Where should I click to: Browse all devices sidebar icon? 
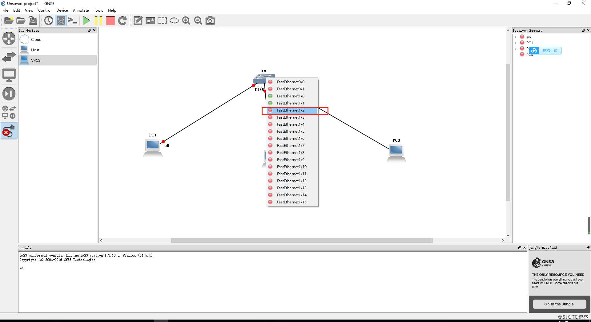(9, 112)
